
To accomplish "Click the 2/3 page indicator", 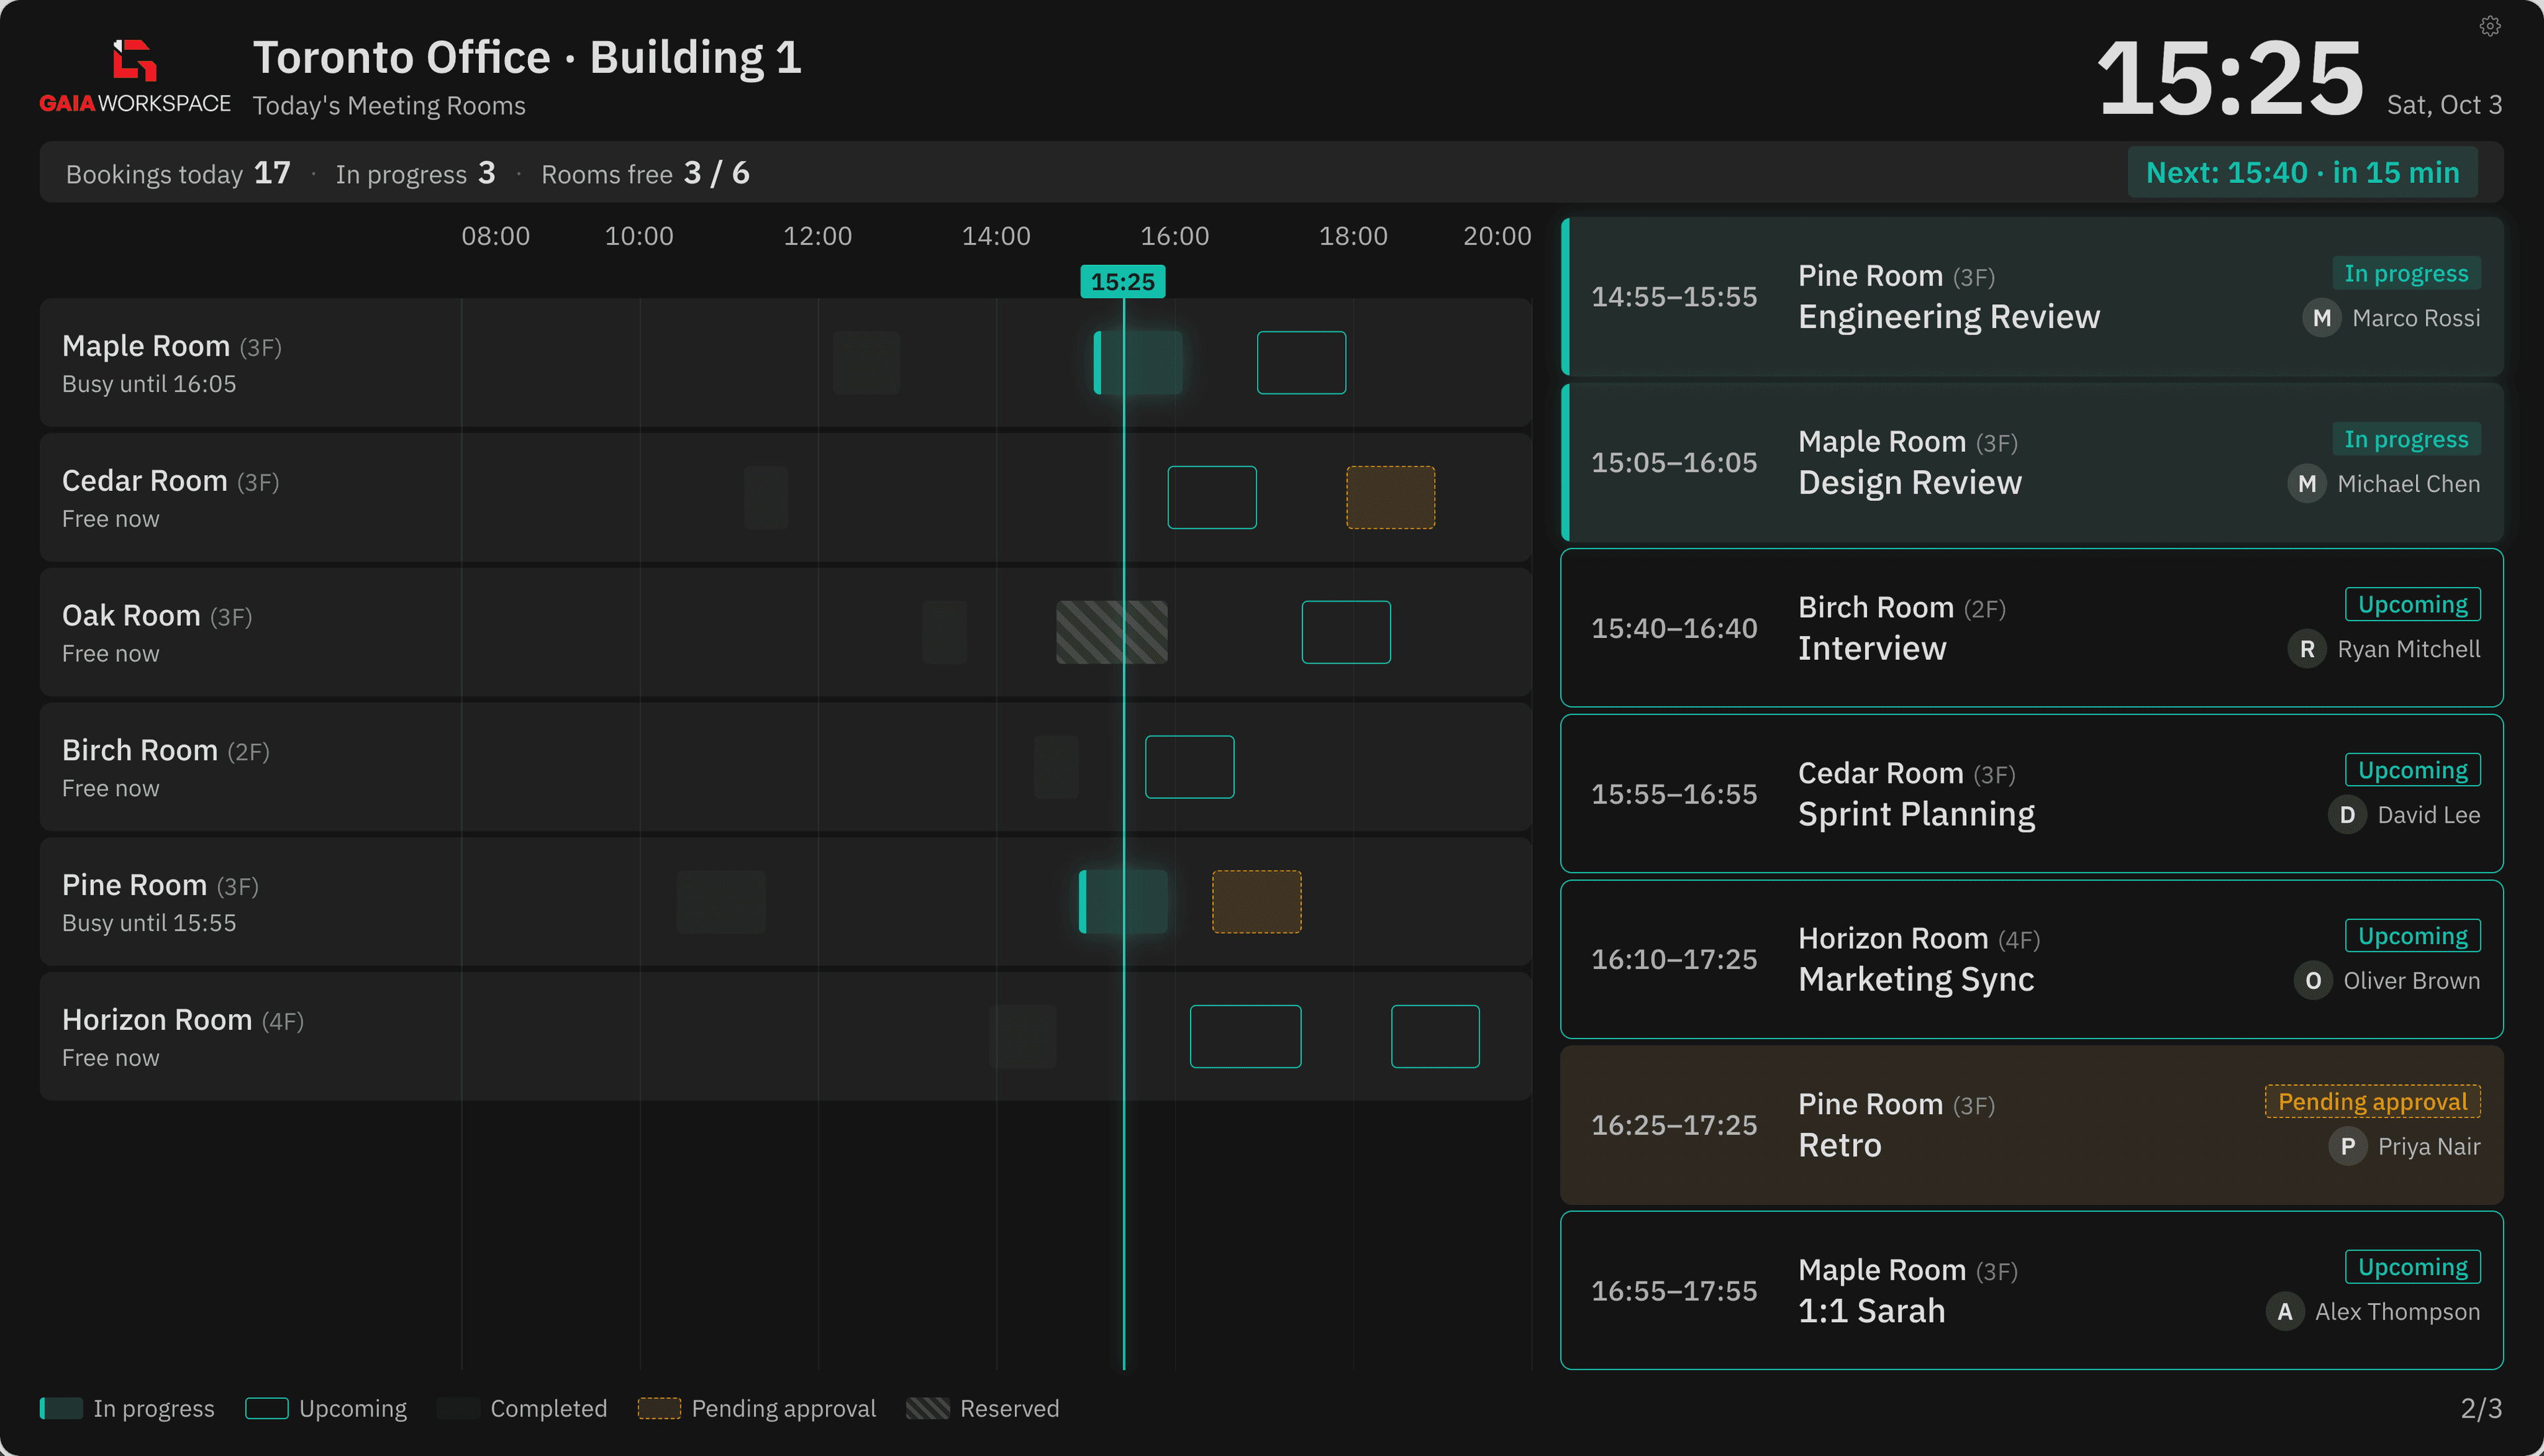I will click(x=2481, y=1408).
